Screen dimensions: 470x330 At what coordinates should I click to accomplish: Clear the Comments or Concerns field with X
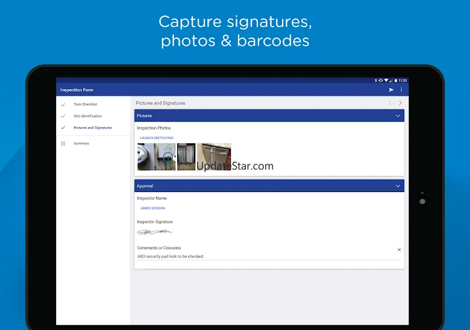click(x=399, y=249)
